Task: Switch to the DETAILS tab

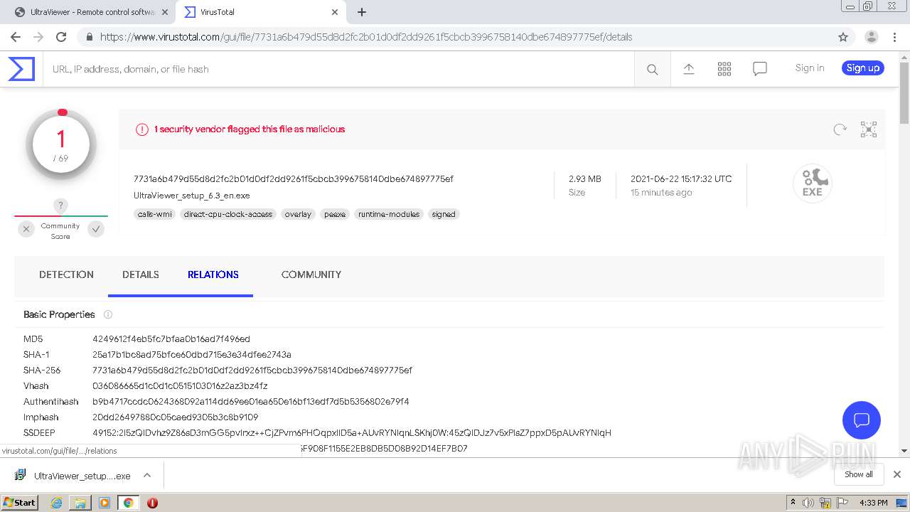Action: [141, 274]
